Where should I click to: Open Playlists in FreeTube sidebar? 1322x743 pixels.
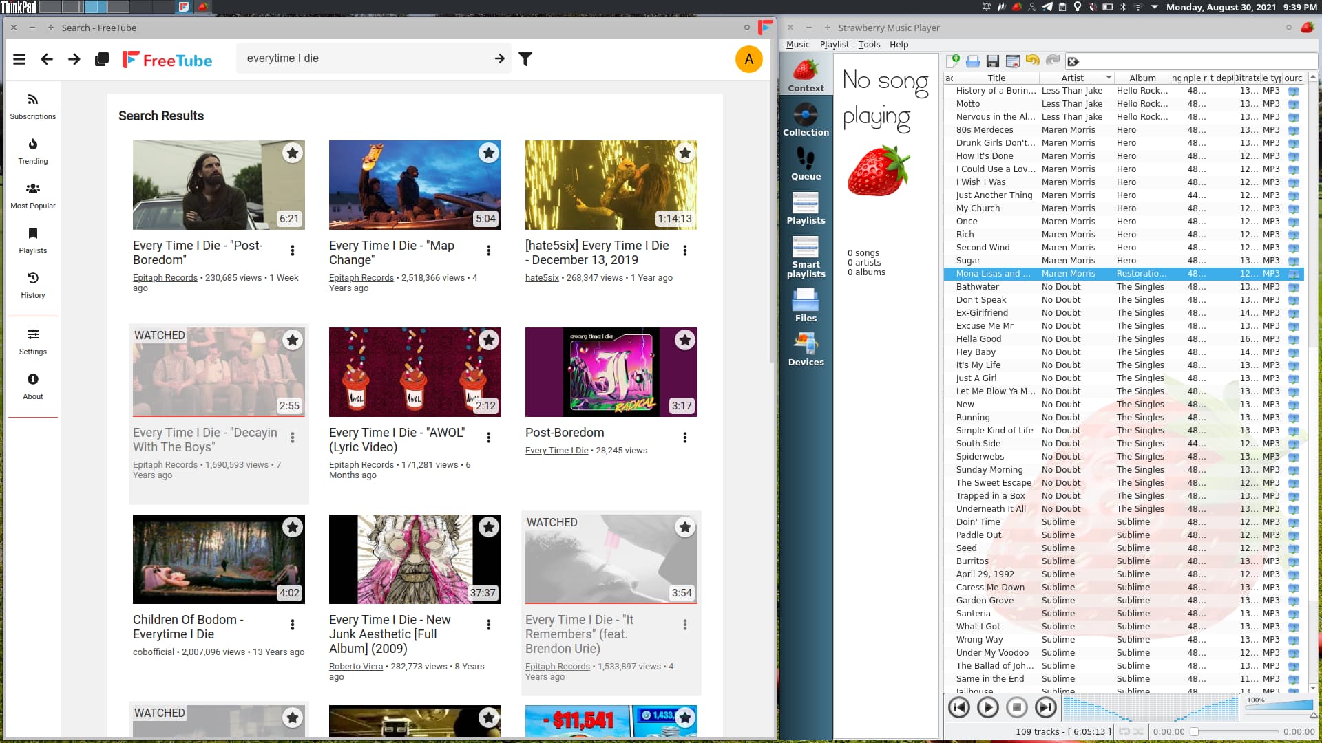click(x=33, y=241)
